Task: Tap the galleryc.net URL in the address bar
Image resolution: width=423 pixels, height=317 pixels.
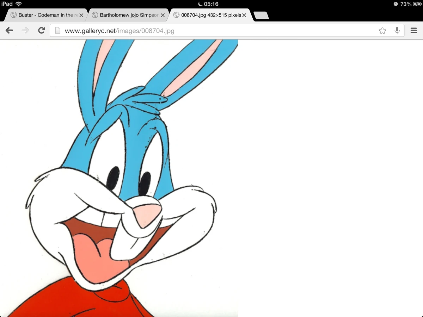Action: [119, 31]
